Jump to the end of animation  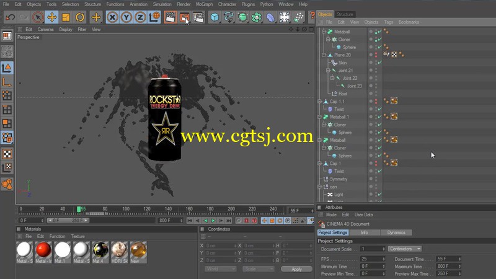coord(229,221)
